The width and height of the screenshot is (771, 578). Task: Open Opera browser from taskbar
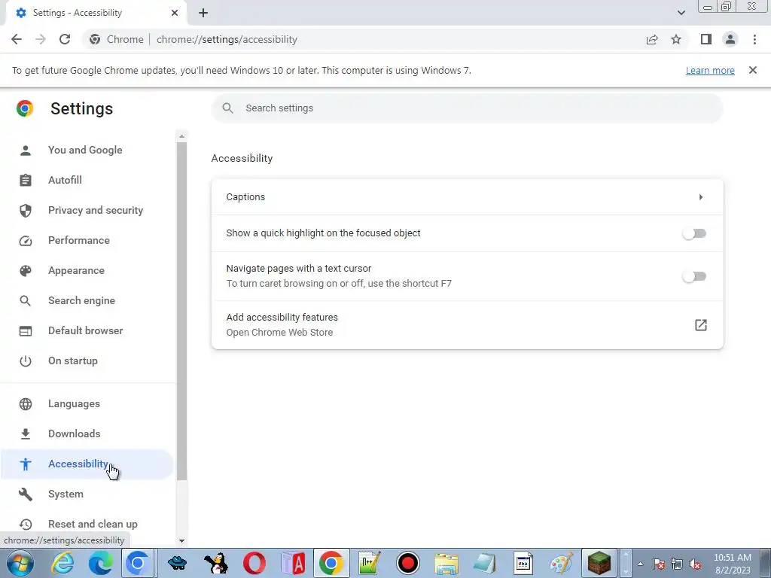[254, 563]
